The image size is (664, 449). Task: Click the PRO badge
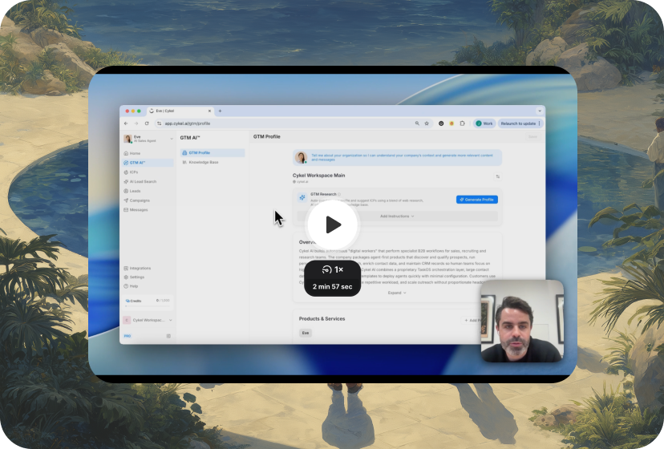(x=128, y=336)
